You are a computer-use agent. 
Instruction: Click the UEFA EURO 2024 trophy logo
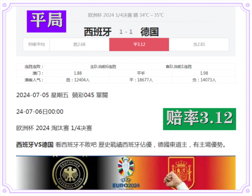coord(126,173)
